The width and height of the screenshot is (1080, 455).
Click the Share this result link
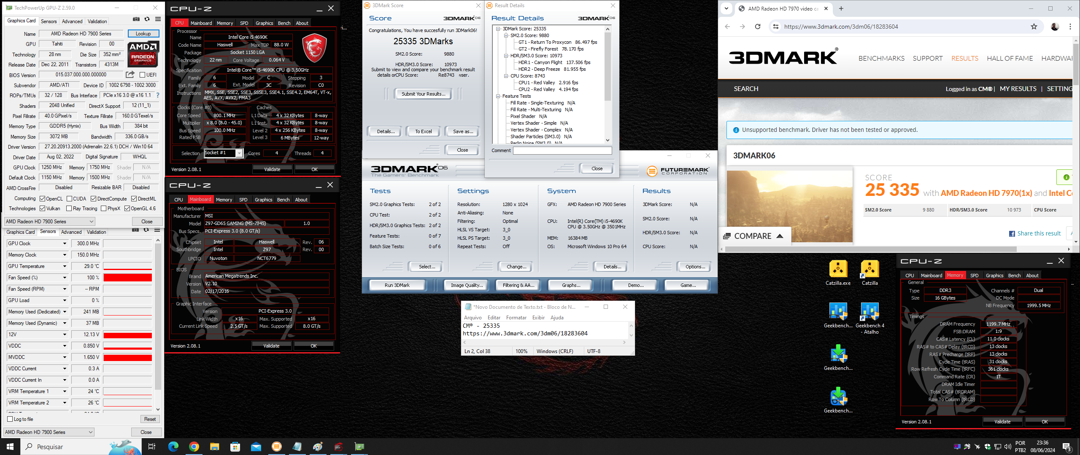click(1039, 233)
